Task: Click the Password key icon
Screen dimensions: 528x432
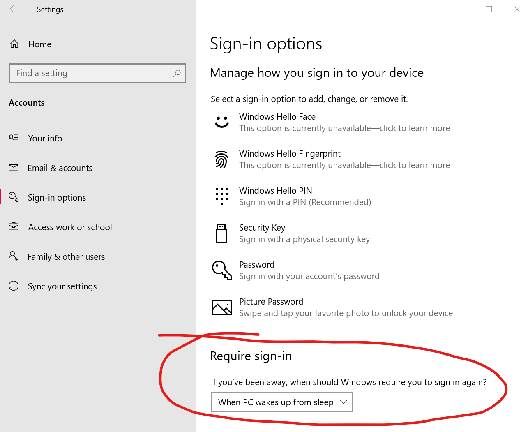Action: pyautogui.click(x=222, y=270)
